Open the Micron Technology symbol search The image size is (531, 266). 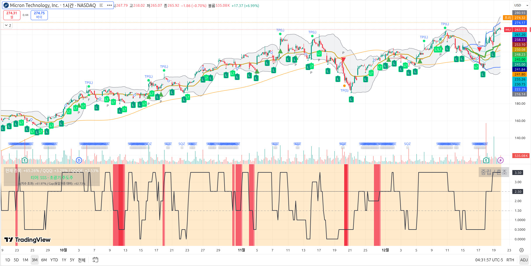[x=53, y=5]
